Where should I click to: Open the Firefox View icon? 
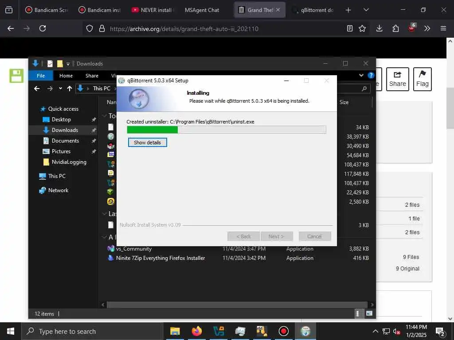[9, 10]
